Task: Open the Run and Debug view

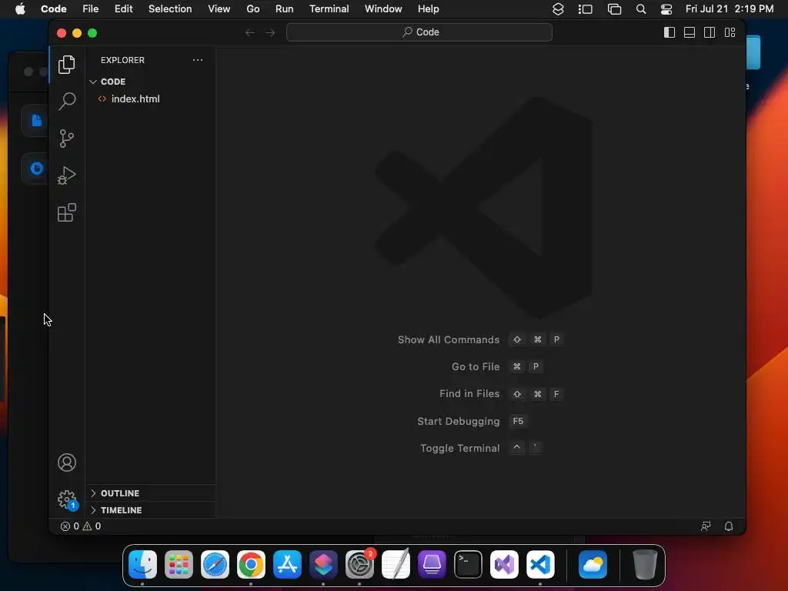Action: click(x=67, y=175)
